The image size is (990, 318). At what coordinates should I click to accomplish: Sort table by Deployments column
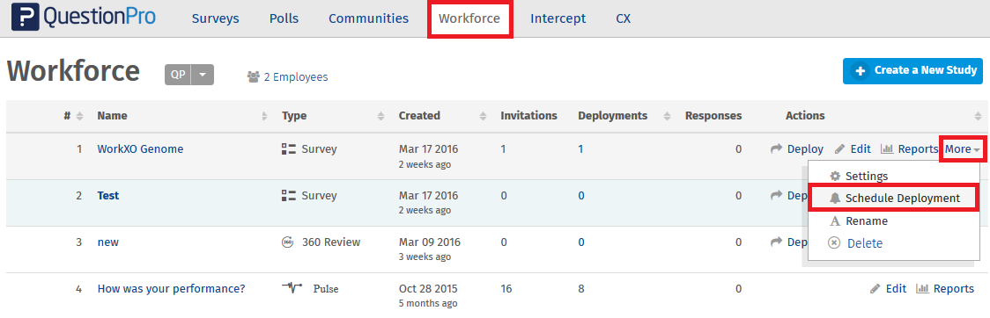[x=668, y=116]
